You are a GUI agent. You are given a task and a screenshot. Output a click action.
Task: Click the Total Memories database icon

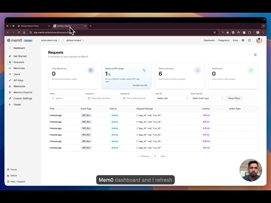pos(91,70)
